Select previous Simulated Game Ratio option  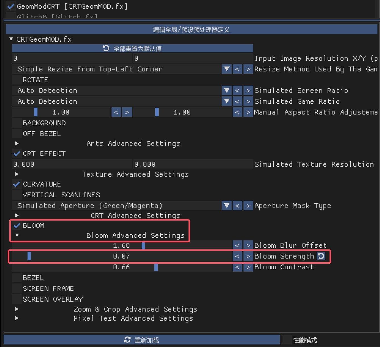(237, 101)
